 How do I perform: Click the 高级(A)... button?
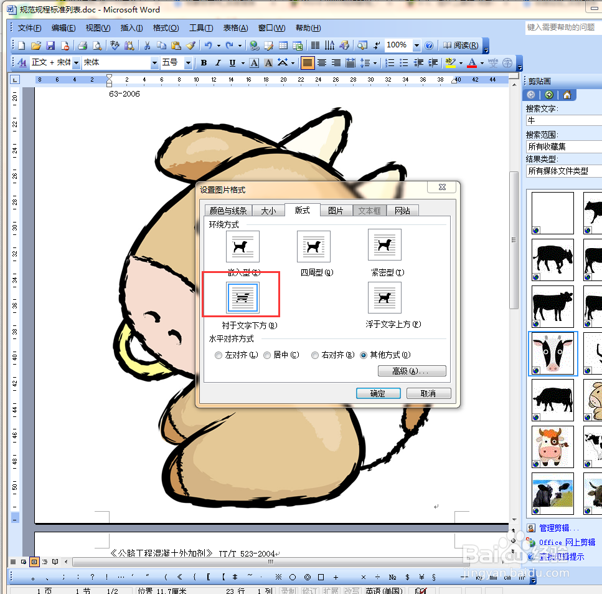(412, 371)
